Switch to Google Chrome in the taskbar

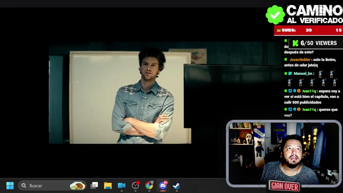[149, 185]
